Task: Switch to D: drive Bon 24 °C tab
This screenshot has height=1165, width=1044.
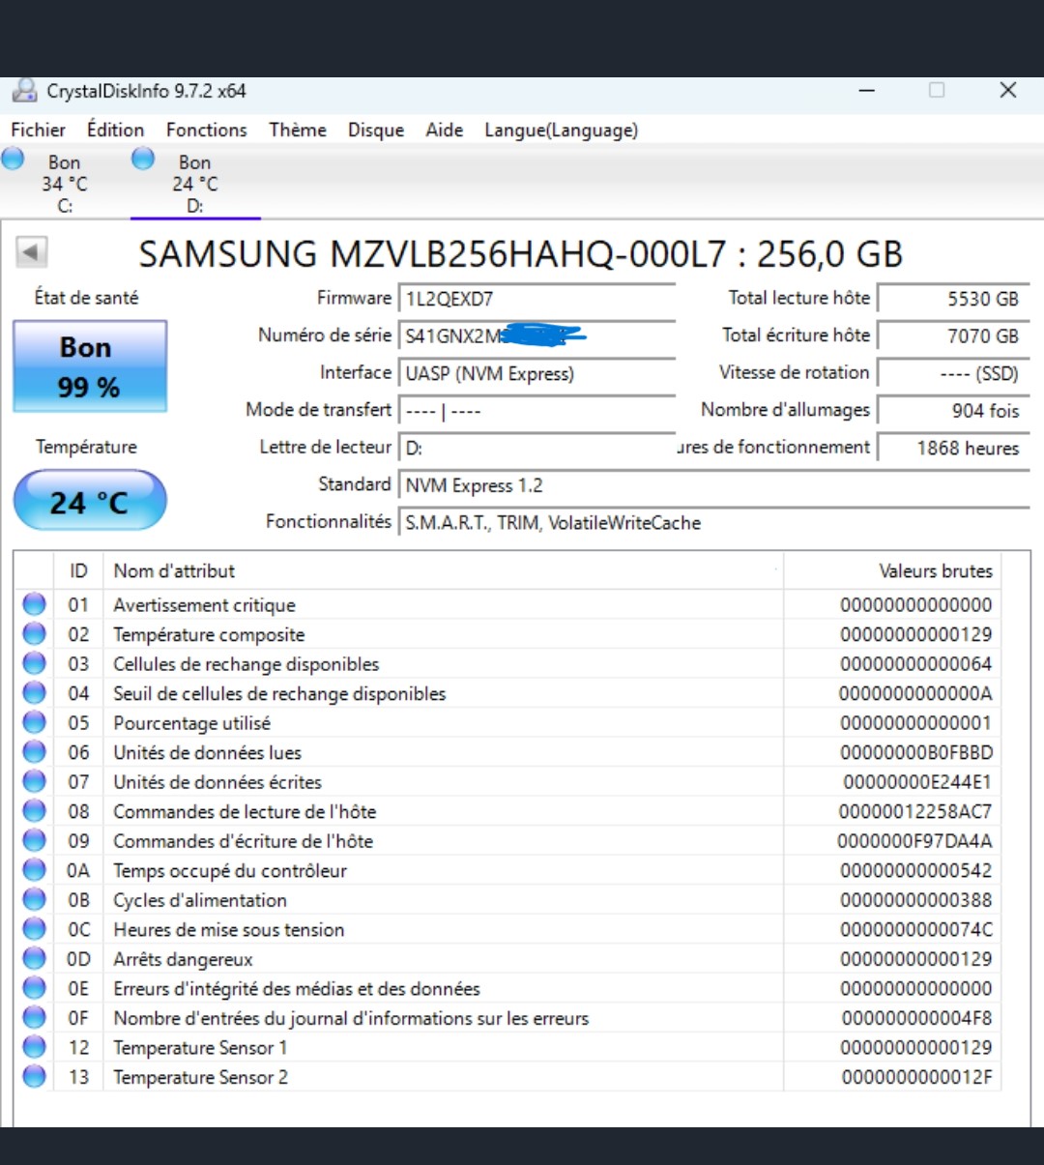Action: (x=195, y=183)
